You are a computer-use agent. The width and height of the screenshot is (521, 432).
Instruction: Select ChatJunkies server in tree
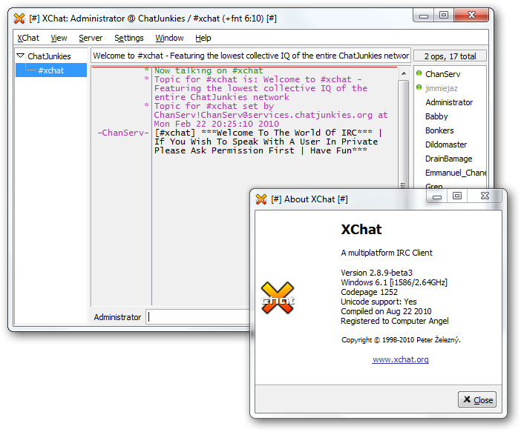[x=49, y=56]
